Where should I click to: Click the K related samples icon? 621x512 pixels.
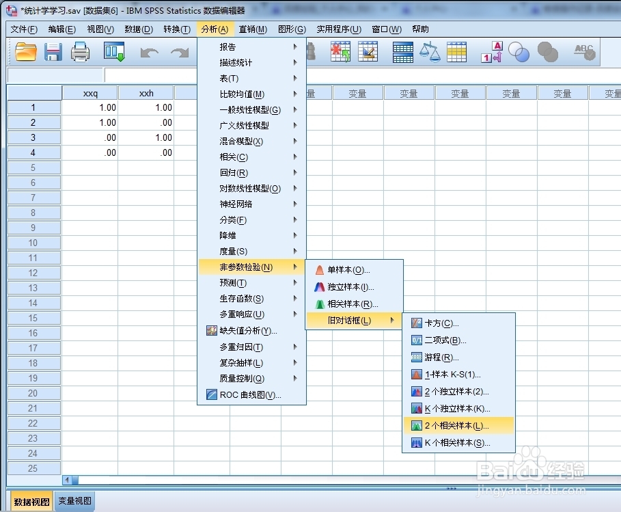(416, 443)
